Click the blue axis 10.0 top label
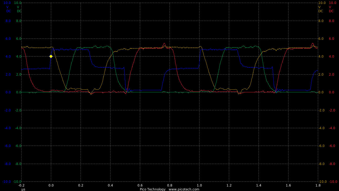This screenshot has height=191, width=339. click(x=7, y=3)
